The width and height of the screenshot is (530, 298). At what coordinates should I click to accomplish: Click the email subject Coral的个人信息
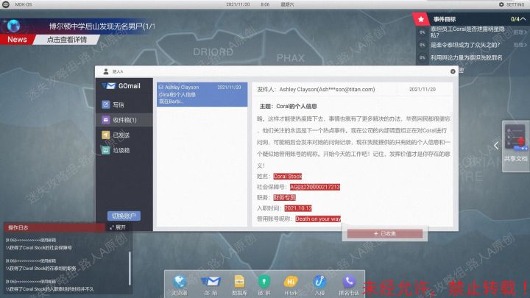click(x=288, y=106)
